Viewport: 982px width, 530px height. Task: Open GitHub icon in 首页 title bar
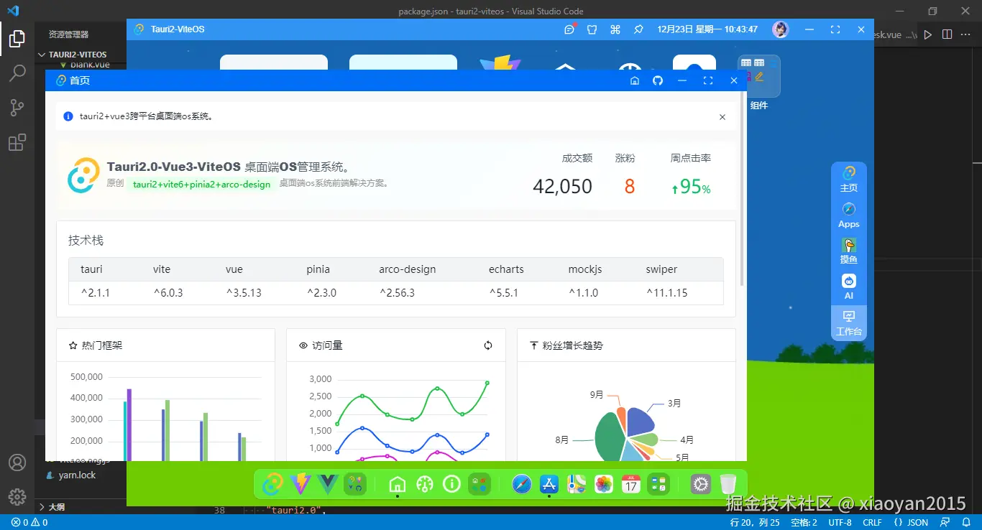tap(657, 80)
